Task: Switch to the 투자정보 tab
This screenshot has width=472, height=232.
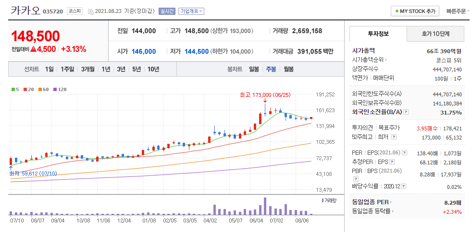Action: pos(378,34)
